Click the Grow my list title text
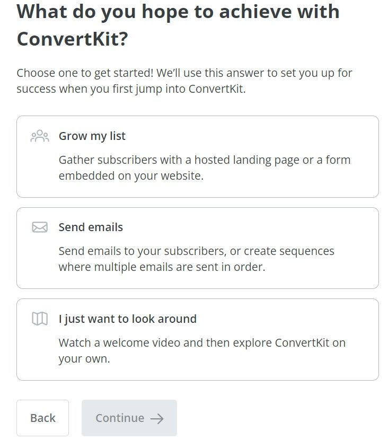Viewport: 388px width, 440px height. tap(92, 136)
